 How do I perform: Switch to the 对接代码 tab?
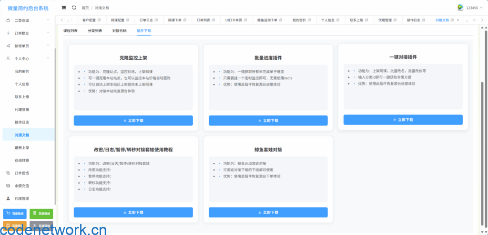coord(119,30)
